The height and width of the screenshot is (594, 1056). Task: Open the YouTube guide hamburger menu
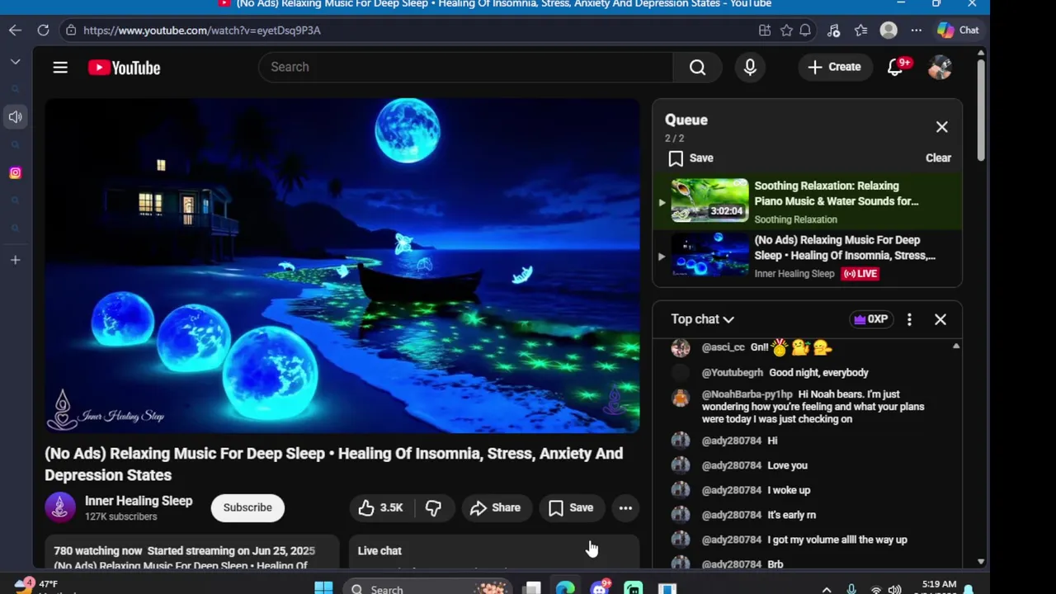(x=60, y=68)
